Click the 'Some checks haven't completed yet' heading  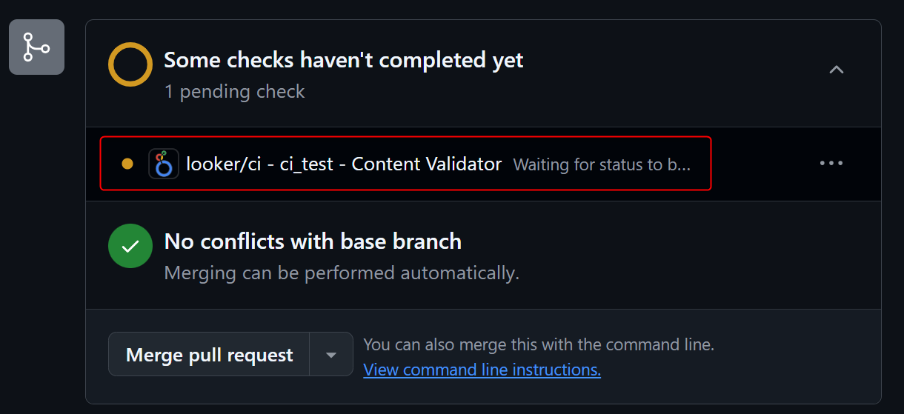point(344,60)
